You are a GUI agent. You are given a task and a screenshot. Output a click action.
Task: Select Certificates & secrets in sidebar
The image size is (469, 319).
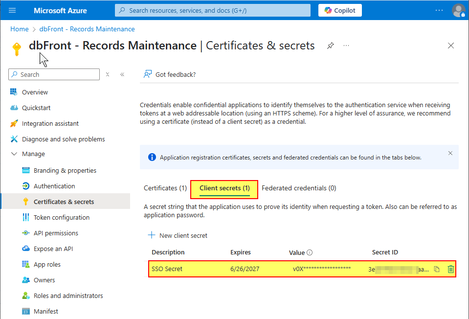pos(66,202)
